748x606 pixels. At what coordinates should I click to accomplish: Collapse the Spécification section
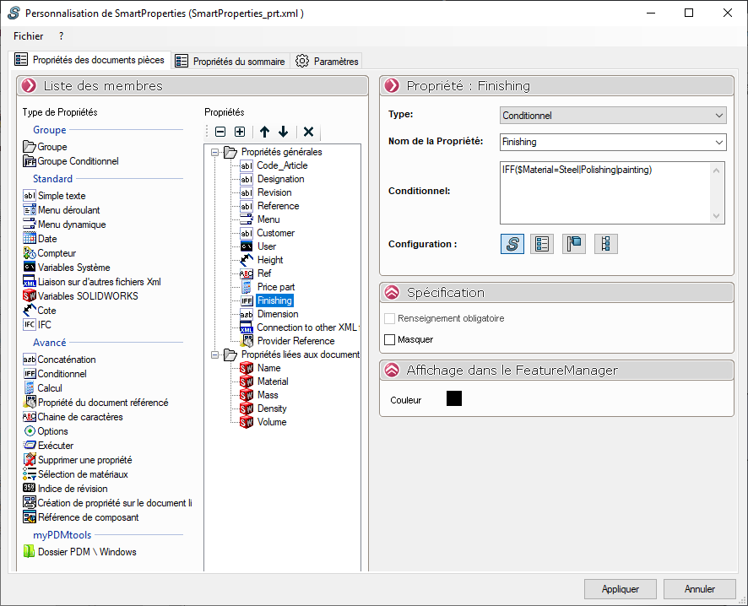tap(392, 292)
